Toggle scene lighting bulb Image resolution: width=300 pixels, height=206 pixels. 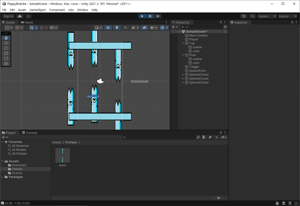[117, 27]
